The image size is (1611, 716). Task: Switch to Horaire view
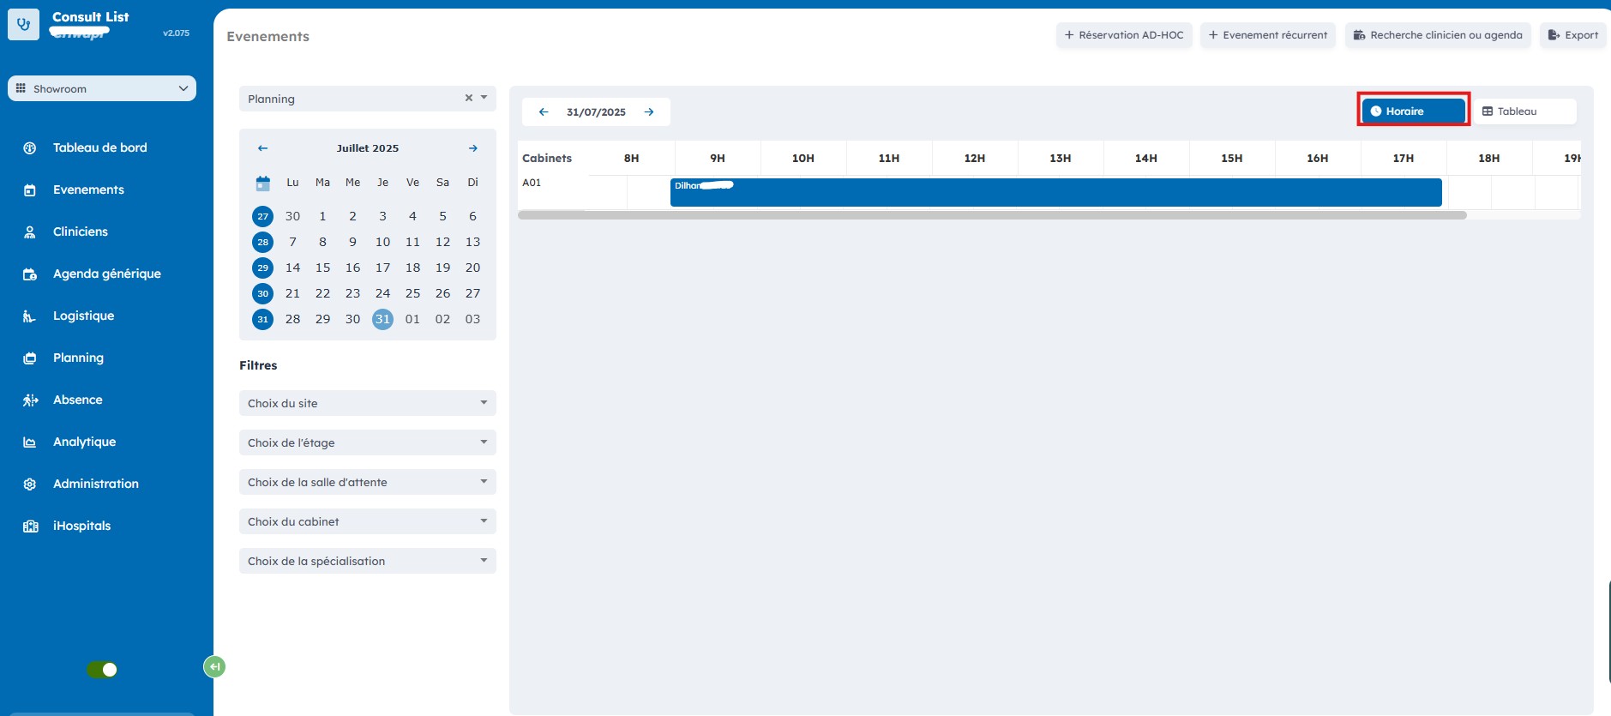coord(1413,111)
